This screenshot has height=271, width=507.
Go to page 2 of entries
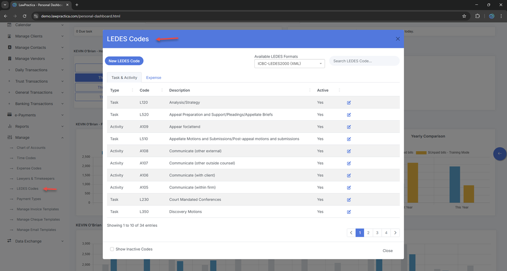coord(368,233)
